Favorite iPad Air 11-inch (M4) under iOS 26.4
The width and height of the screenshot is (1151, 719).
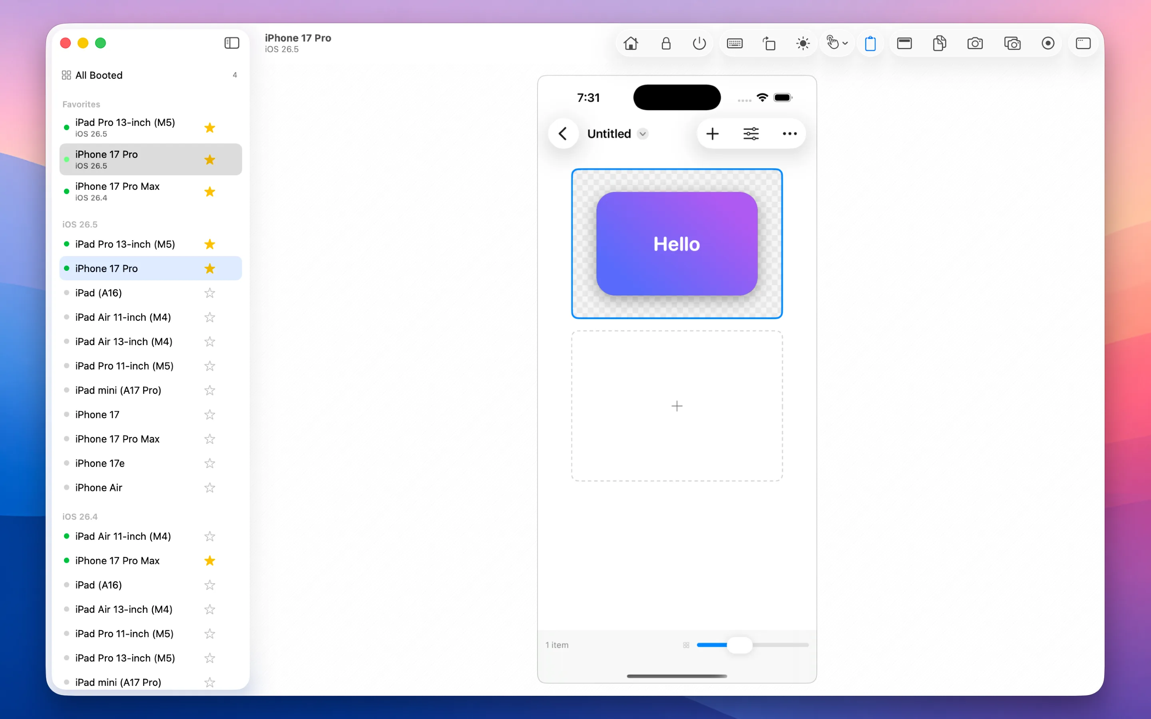[x=210, y=536]
